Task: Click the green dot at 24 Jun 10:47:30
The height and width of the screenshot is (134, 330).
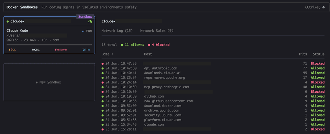Action: tap(103, 68)
